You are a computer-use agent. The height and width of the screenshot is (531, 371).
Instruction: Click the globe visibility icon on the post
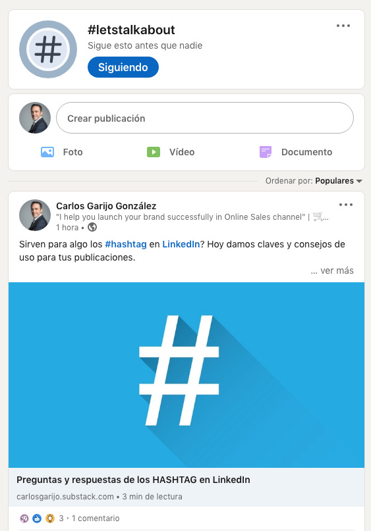click(92, 227)
